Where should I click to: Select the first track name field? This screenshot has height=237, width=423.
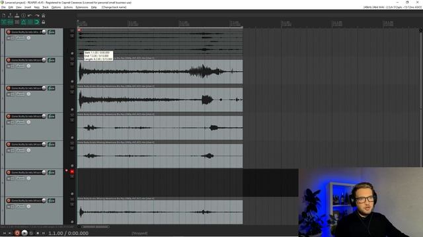[x=26, y=32]
